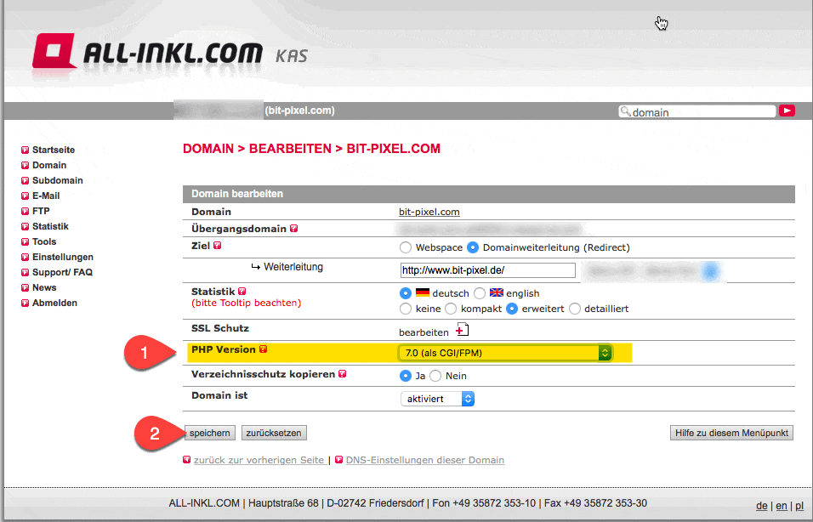Click Abmelden to log out

pyautogui.click(x=54, y=303)
